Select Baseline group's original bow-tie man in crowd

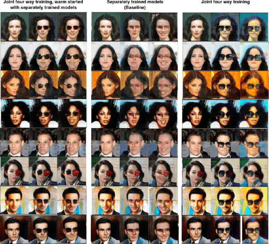click(x=106, y=143)
